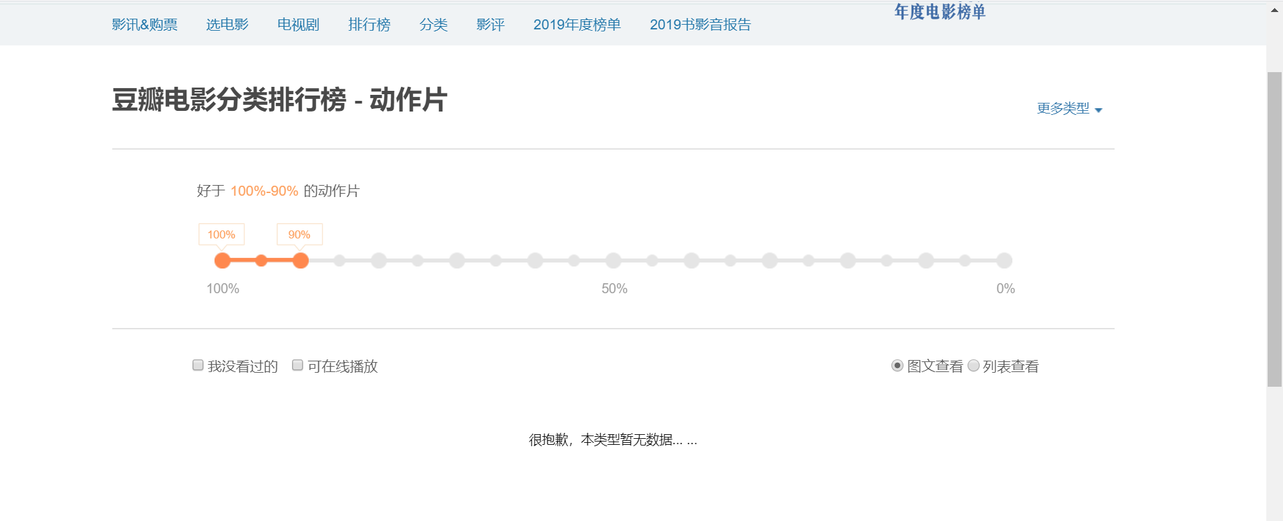This screenshot has height=521, width=1283.
Task: Visit the 影评 section
Action: (490, 25)
